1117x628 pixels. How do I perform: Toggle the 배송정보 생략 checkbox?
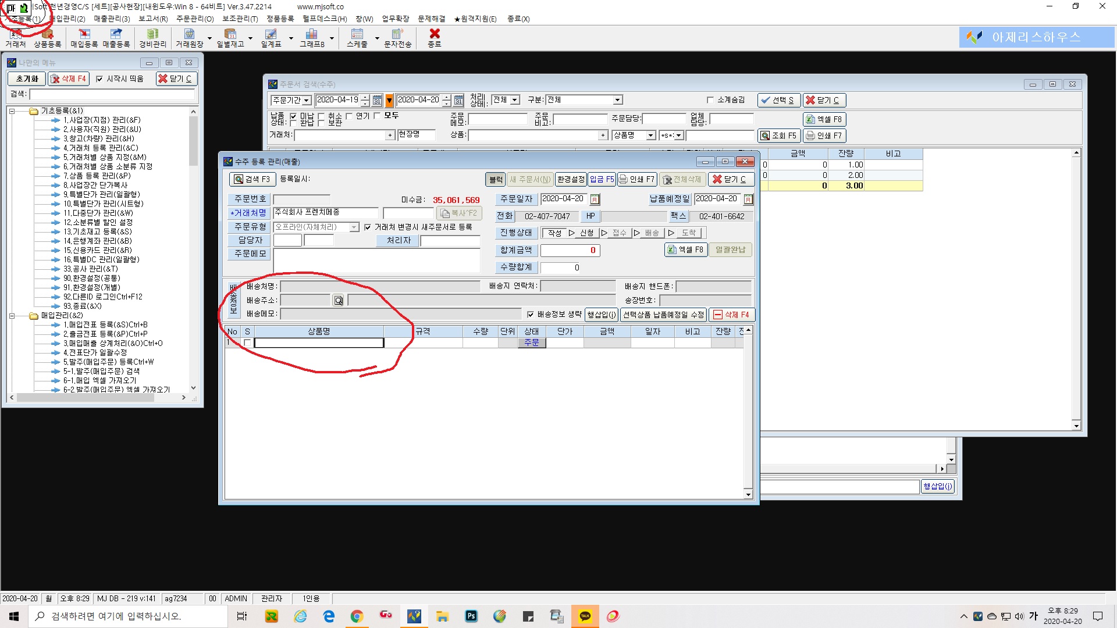tap(531, 315)
